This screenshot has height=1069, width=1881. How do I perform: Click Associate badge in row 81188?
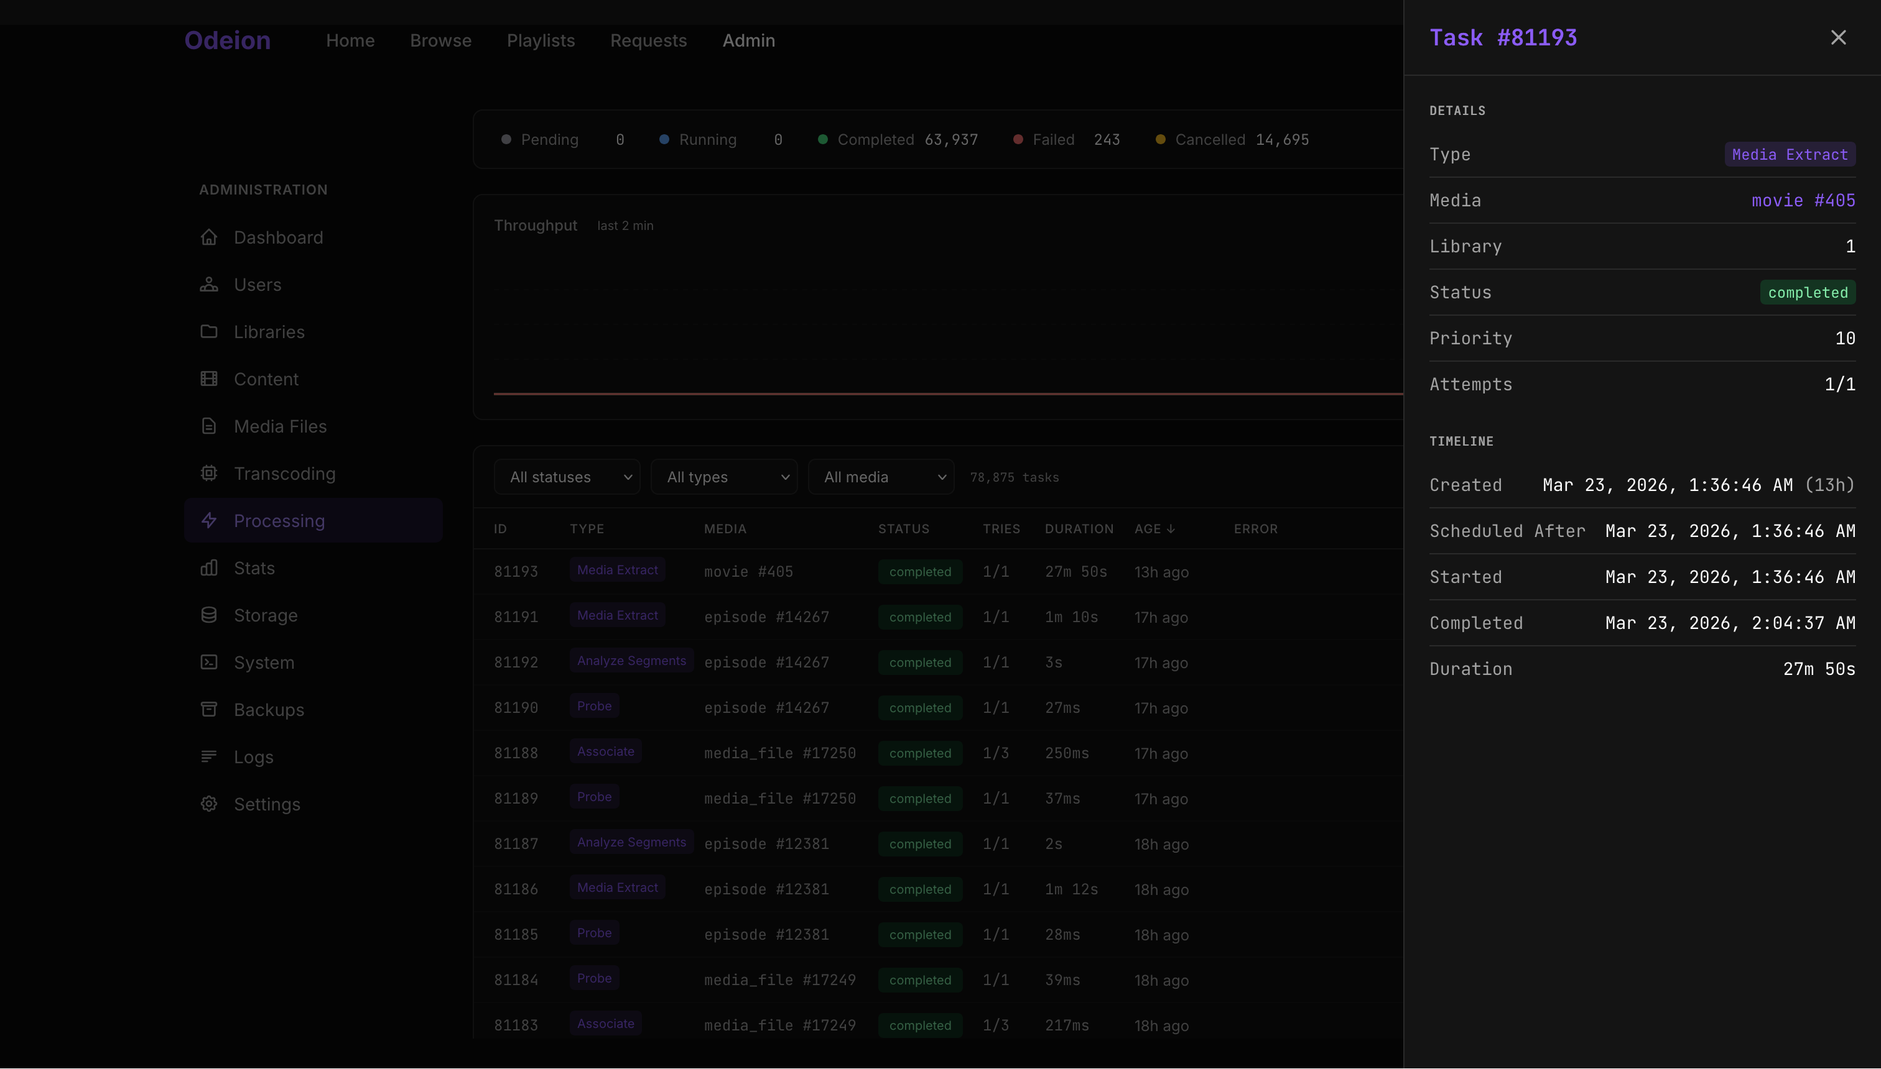point(605,751)
